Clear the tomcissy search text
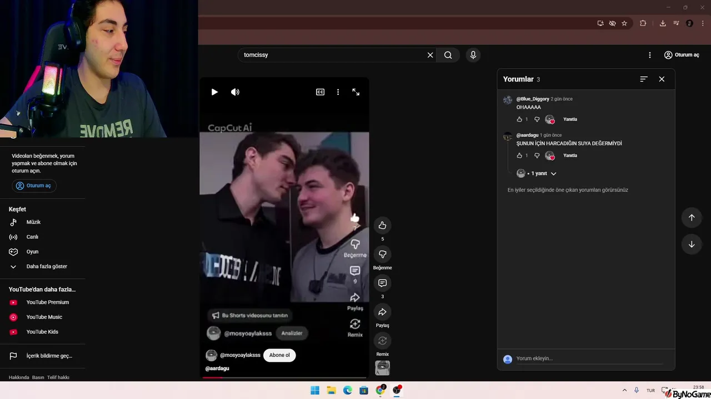This screenshot has width=711, height=399. (x=430, y=55)
